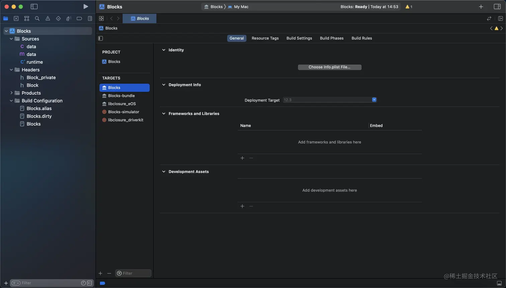This screenshot has height=288, width=506.
Task: Click the add plus button in toolbar
Action: tap(481, 7)
